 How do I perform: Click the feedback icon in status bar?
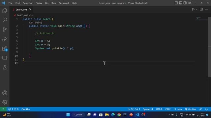pyautogui.click(x=201, y=109)
